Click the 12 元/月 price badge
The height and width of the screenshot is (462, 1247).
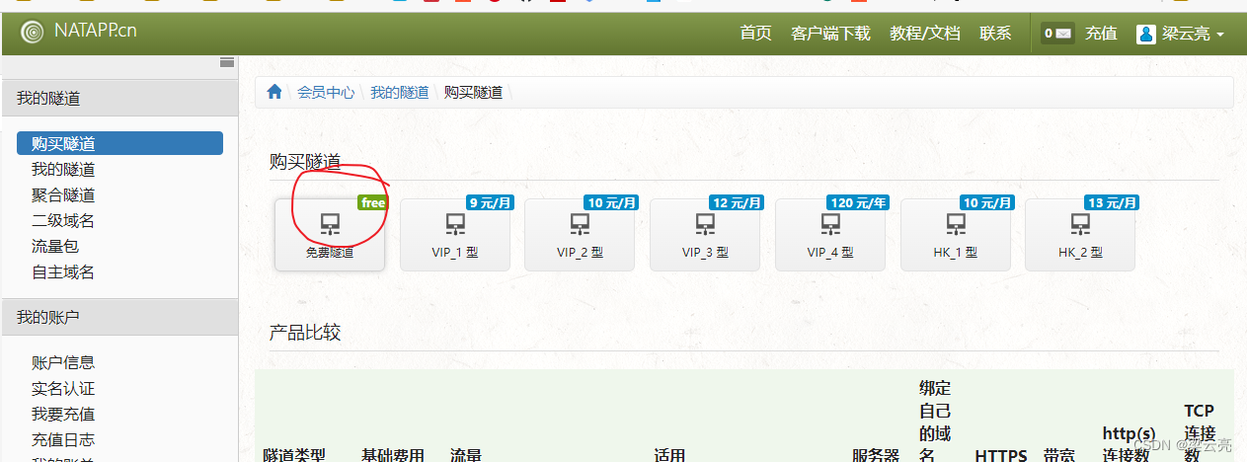737,202
